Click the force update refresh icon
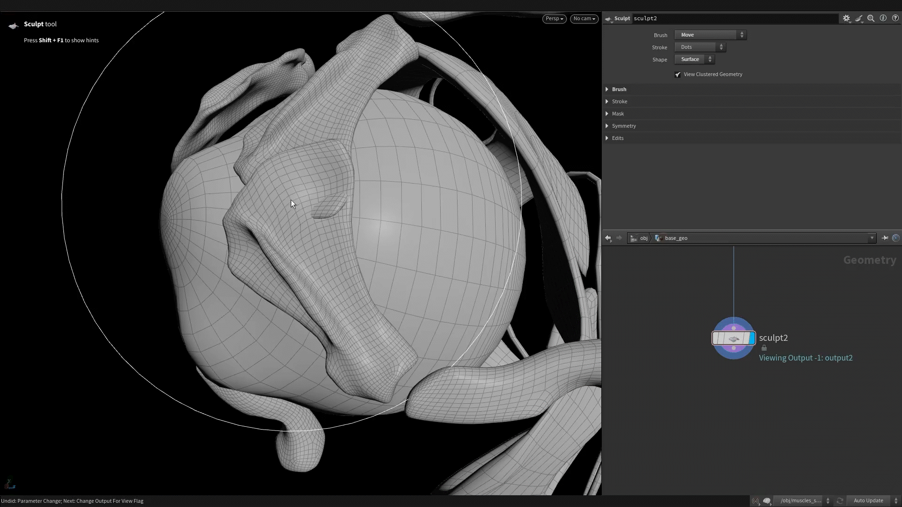The width and height of the screenshot is (902, 507). pos(840,501)
